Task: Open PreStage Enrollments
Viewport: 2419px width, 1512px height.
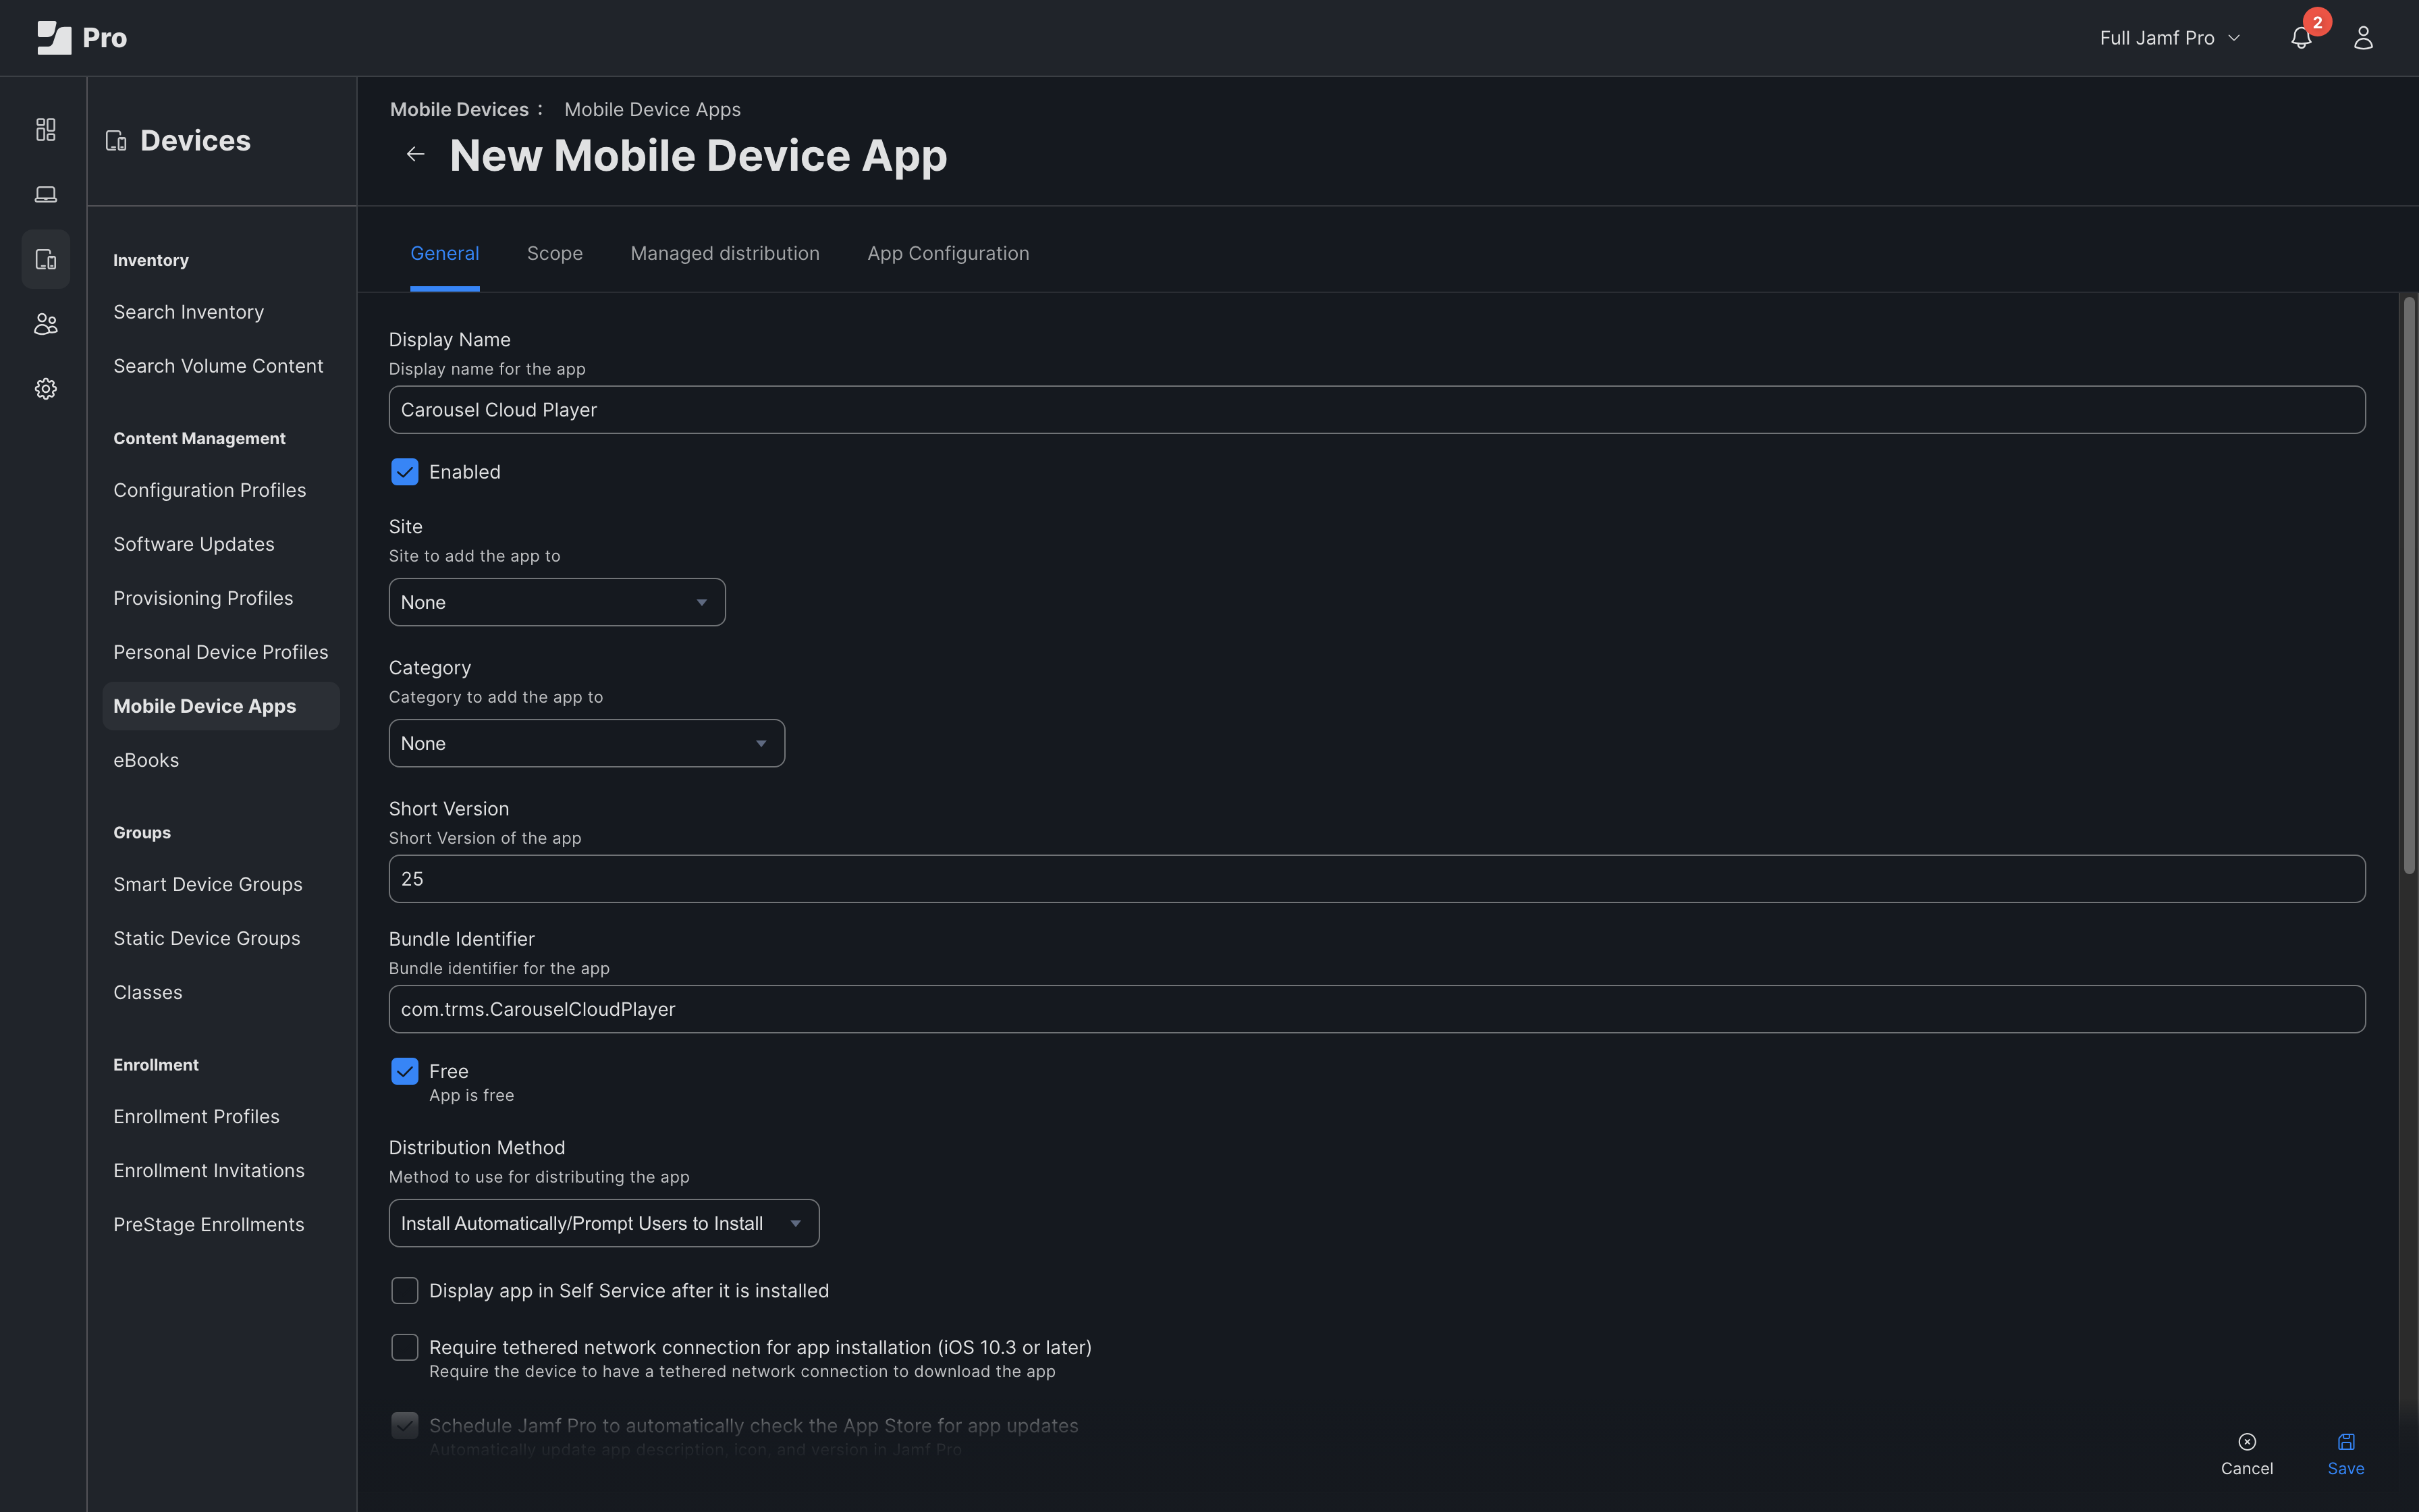Action: coord(209,1224)
